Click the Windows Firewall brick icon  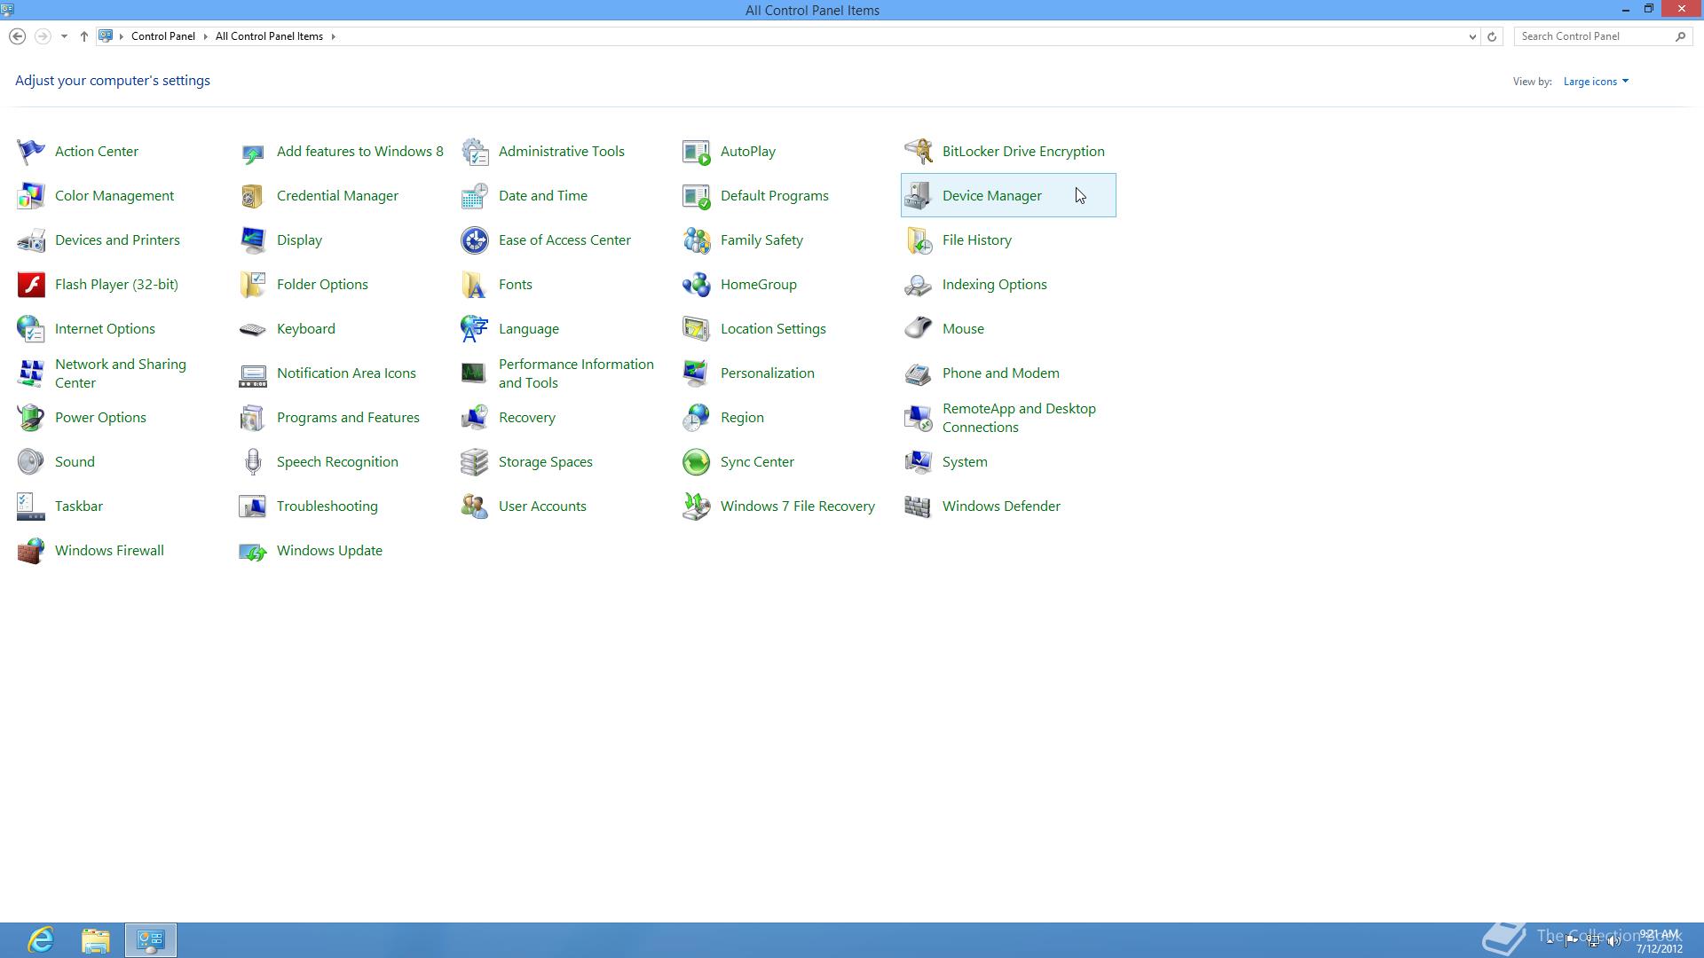click(x=31, y=551)
